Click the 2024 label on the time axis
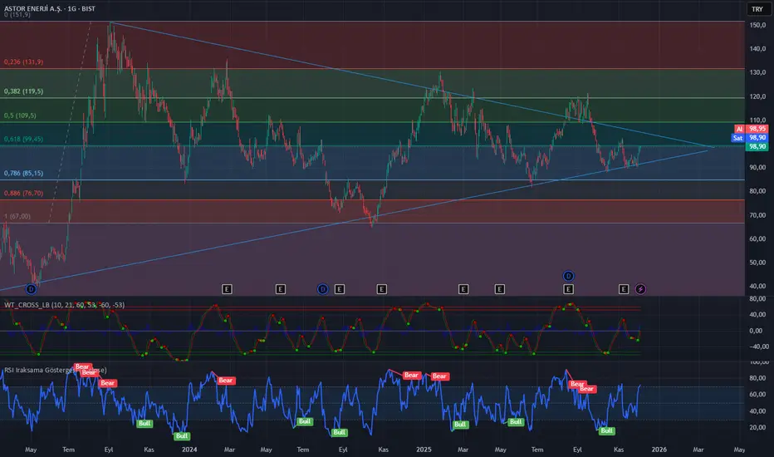Viewport: 774px width, 457px height. pyautogui.click(x=189, y=450)
